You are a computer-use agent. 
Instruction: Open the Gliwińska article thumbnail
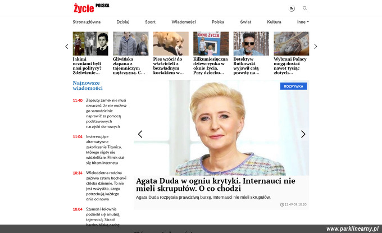[130, 44]
